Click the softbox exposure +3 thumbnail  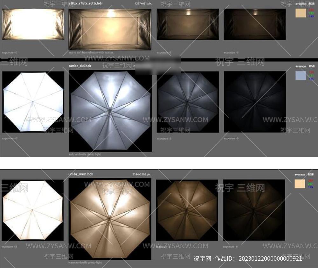(33, 24)
